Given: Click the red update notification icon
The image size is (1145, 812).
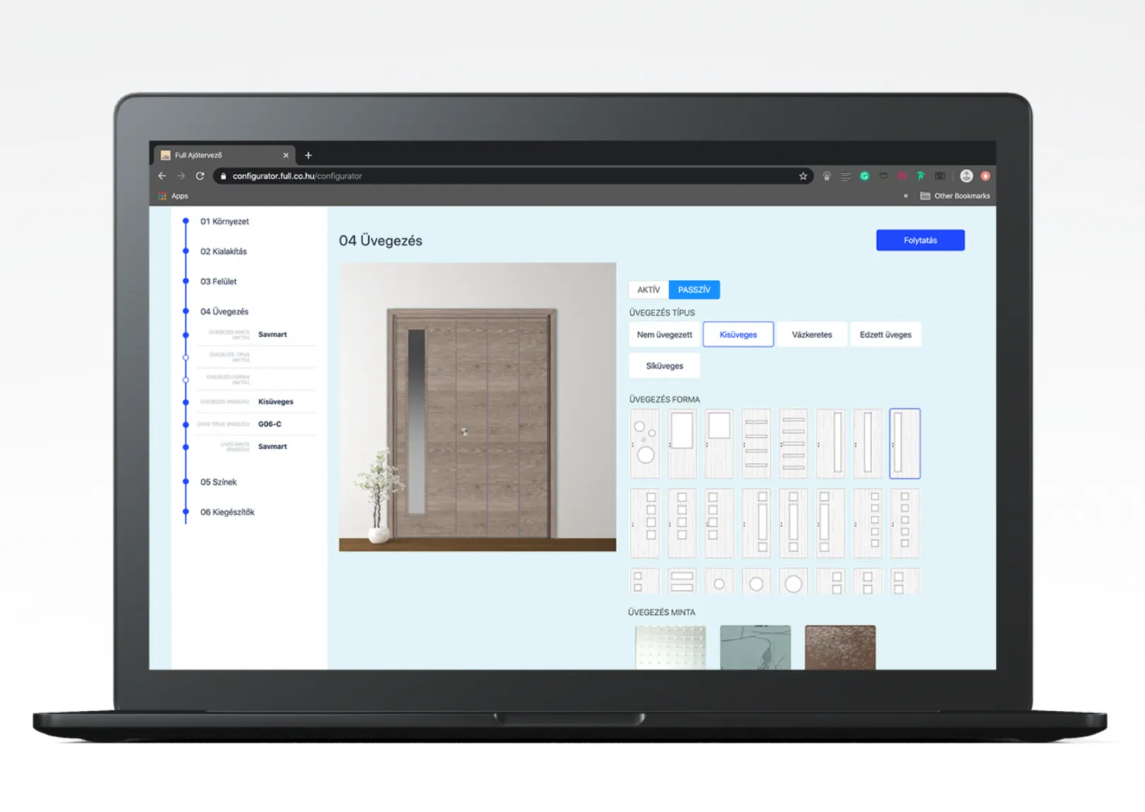Looking at the screenshot, I should coord(985,176).
